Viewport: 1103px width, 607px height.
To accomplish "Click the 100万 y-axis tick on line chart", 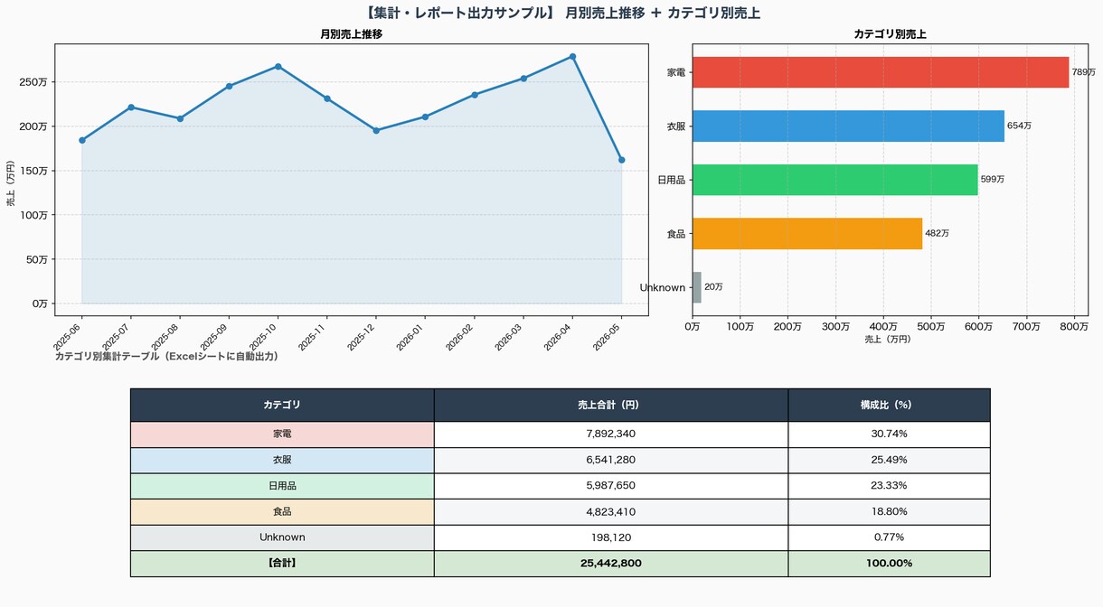I will 33,215.
